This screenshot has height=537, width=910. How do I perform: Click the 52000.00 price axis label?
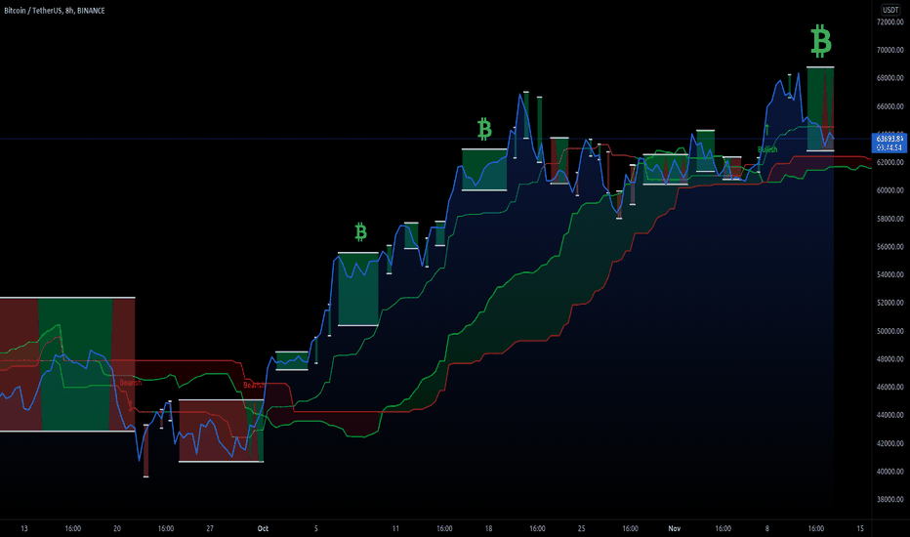point(889,303)
